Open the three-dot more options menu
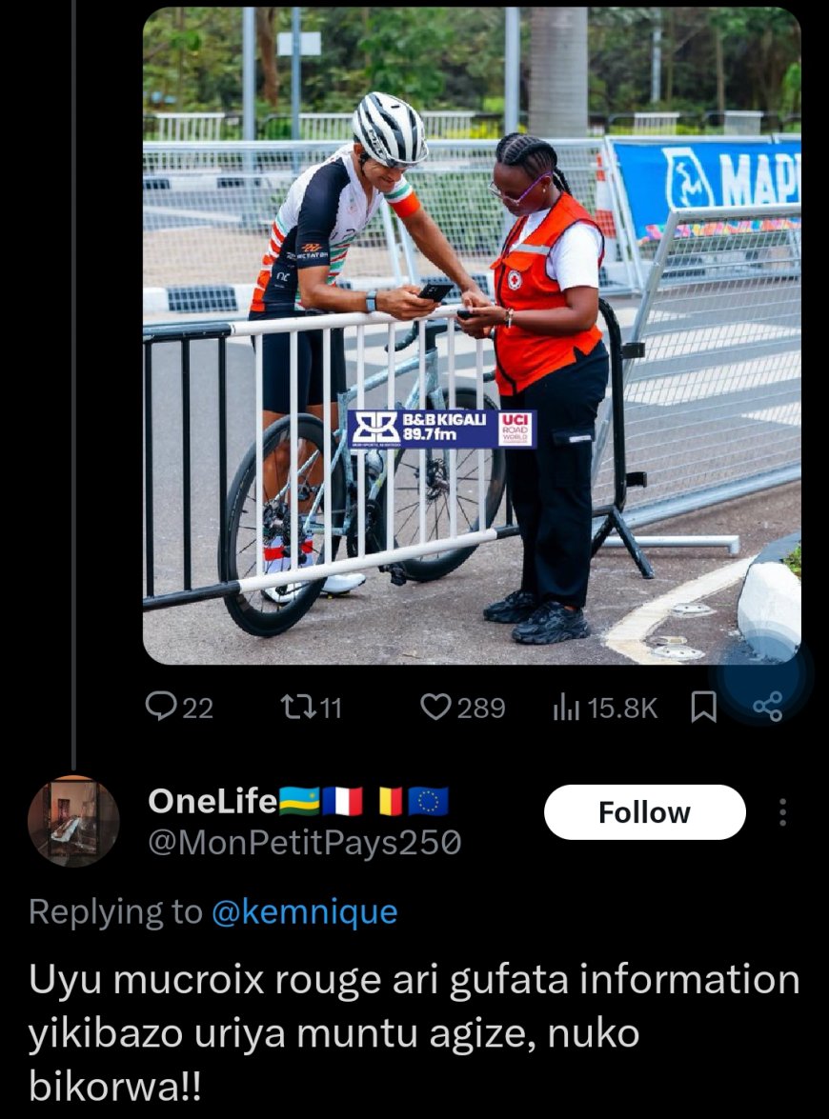Screen dimensions: 829x1119 (782, 812)
